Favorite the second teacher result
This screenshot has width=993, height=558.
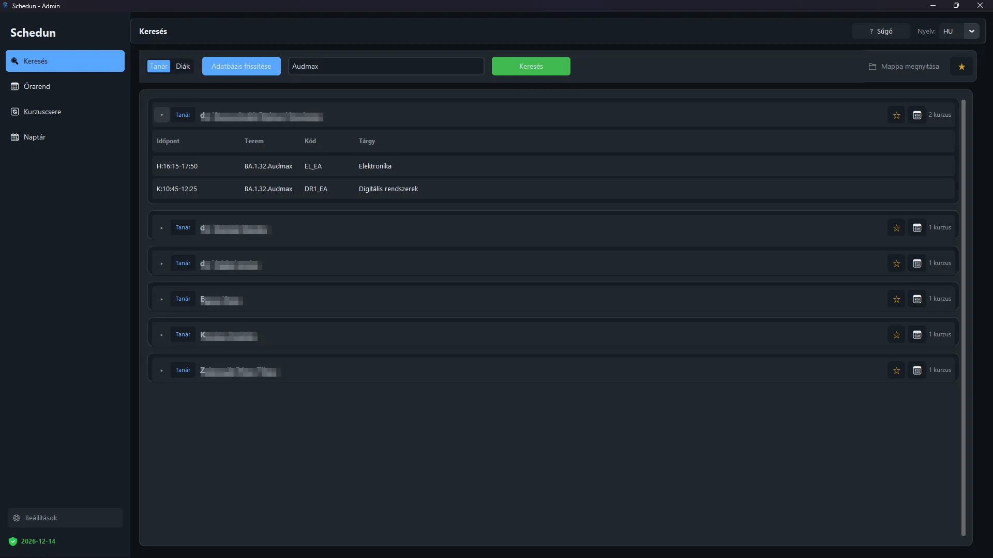[896, 227]
